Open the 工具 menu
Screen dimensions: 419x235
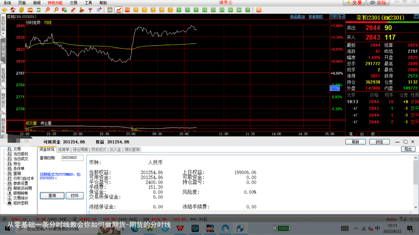click(x=88, y=3)
